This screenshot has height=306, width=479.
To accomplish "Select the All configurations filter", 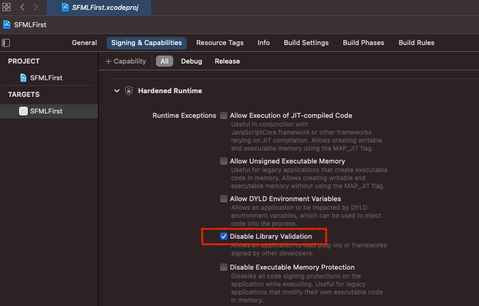I will (x=165, y=61).
